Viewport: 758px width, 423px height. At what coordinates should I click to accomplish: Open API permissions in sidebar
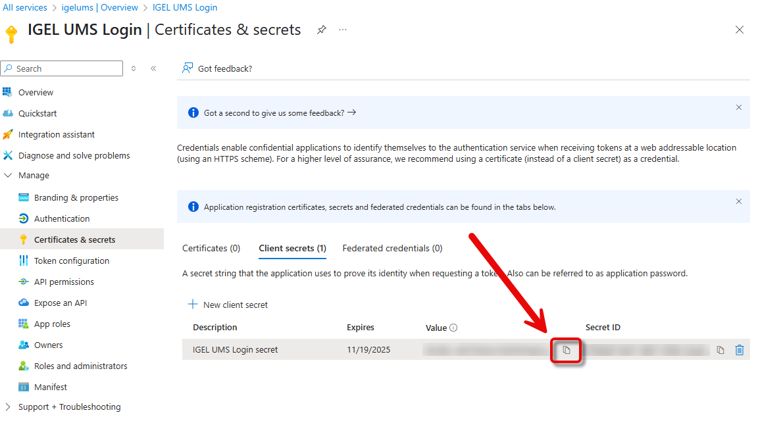[64, 282]
